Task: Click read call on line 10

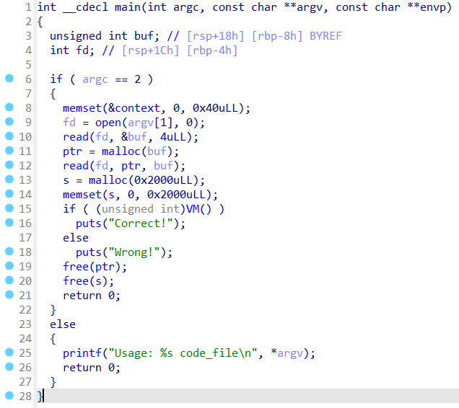Action: coord(76,137)
